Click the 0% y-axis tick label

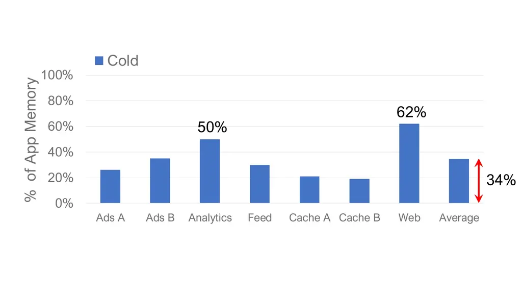pyautogui.click(x=64, y=204)
